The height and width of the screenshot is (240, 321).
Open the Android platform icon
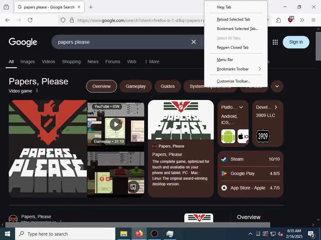pos(228,136)
